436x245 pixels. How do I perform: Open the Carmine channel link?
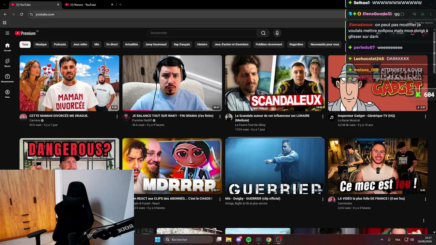[35, 120]
